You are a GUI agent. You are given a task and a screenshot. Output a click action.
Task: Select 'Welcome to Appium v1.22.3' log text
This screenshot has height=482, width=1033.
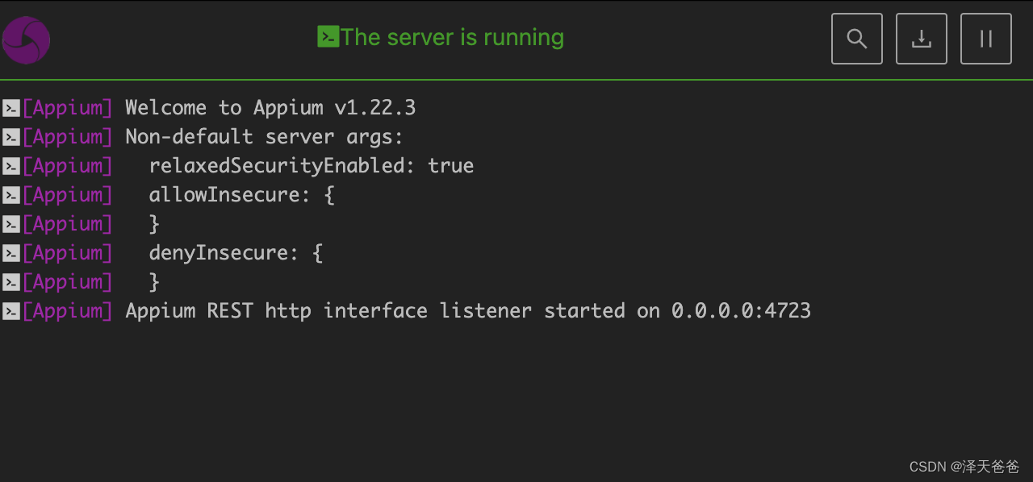(270, 108)
